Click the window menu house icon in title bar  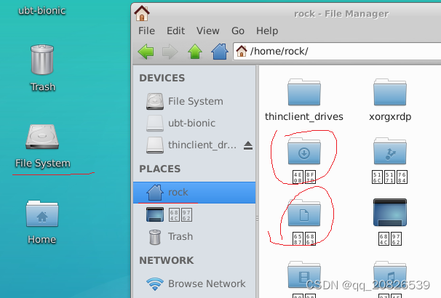pos(142,13)
